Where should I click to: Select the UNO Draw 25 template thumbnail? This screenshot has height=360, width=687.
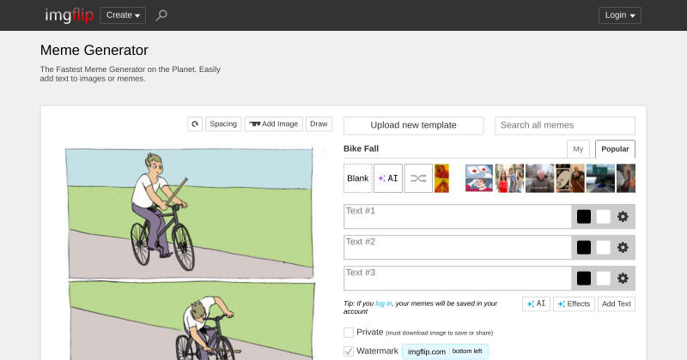tap(570, 178)
